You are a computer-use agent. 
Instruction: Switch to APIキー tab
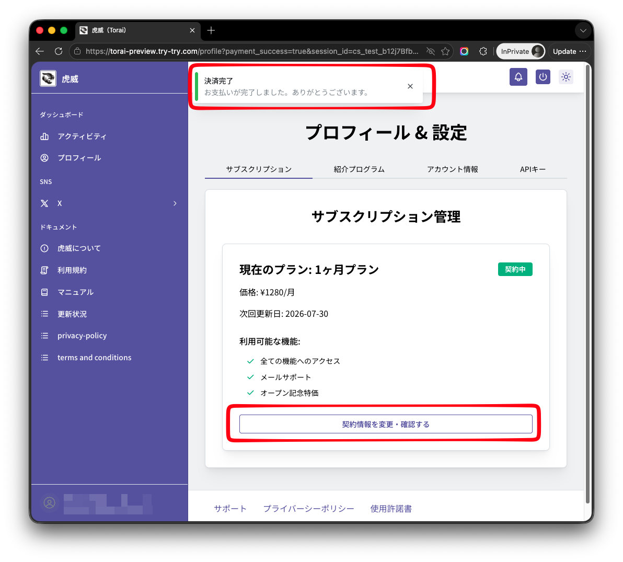click(x=533, y=169)
